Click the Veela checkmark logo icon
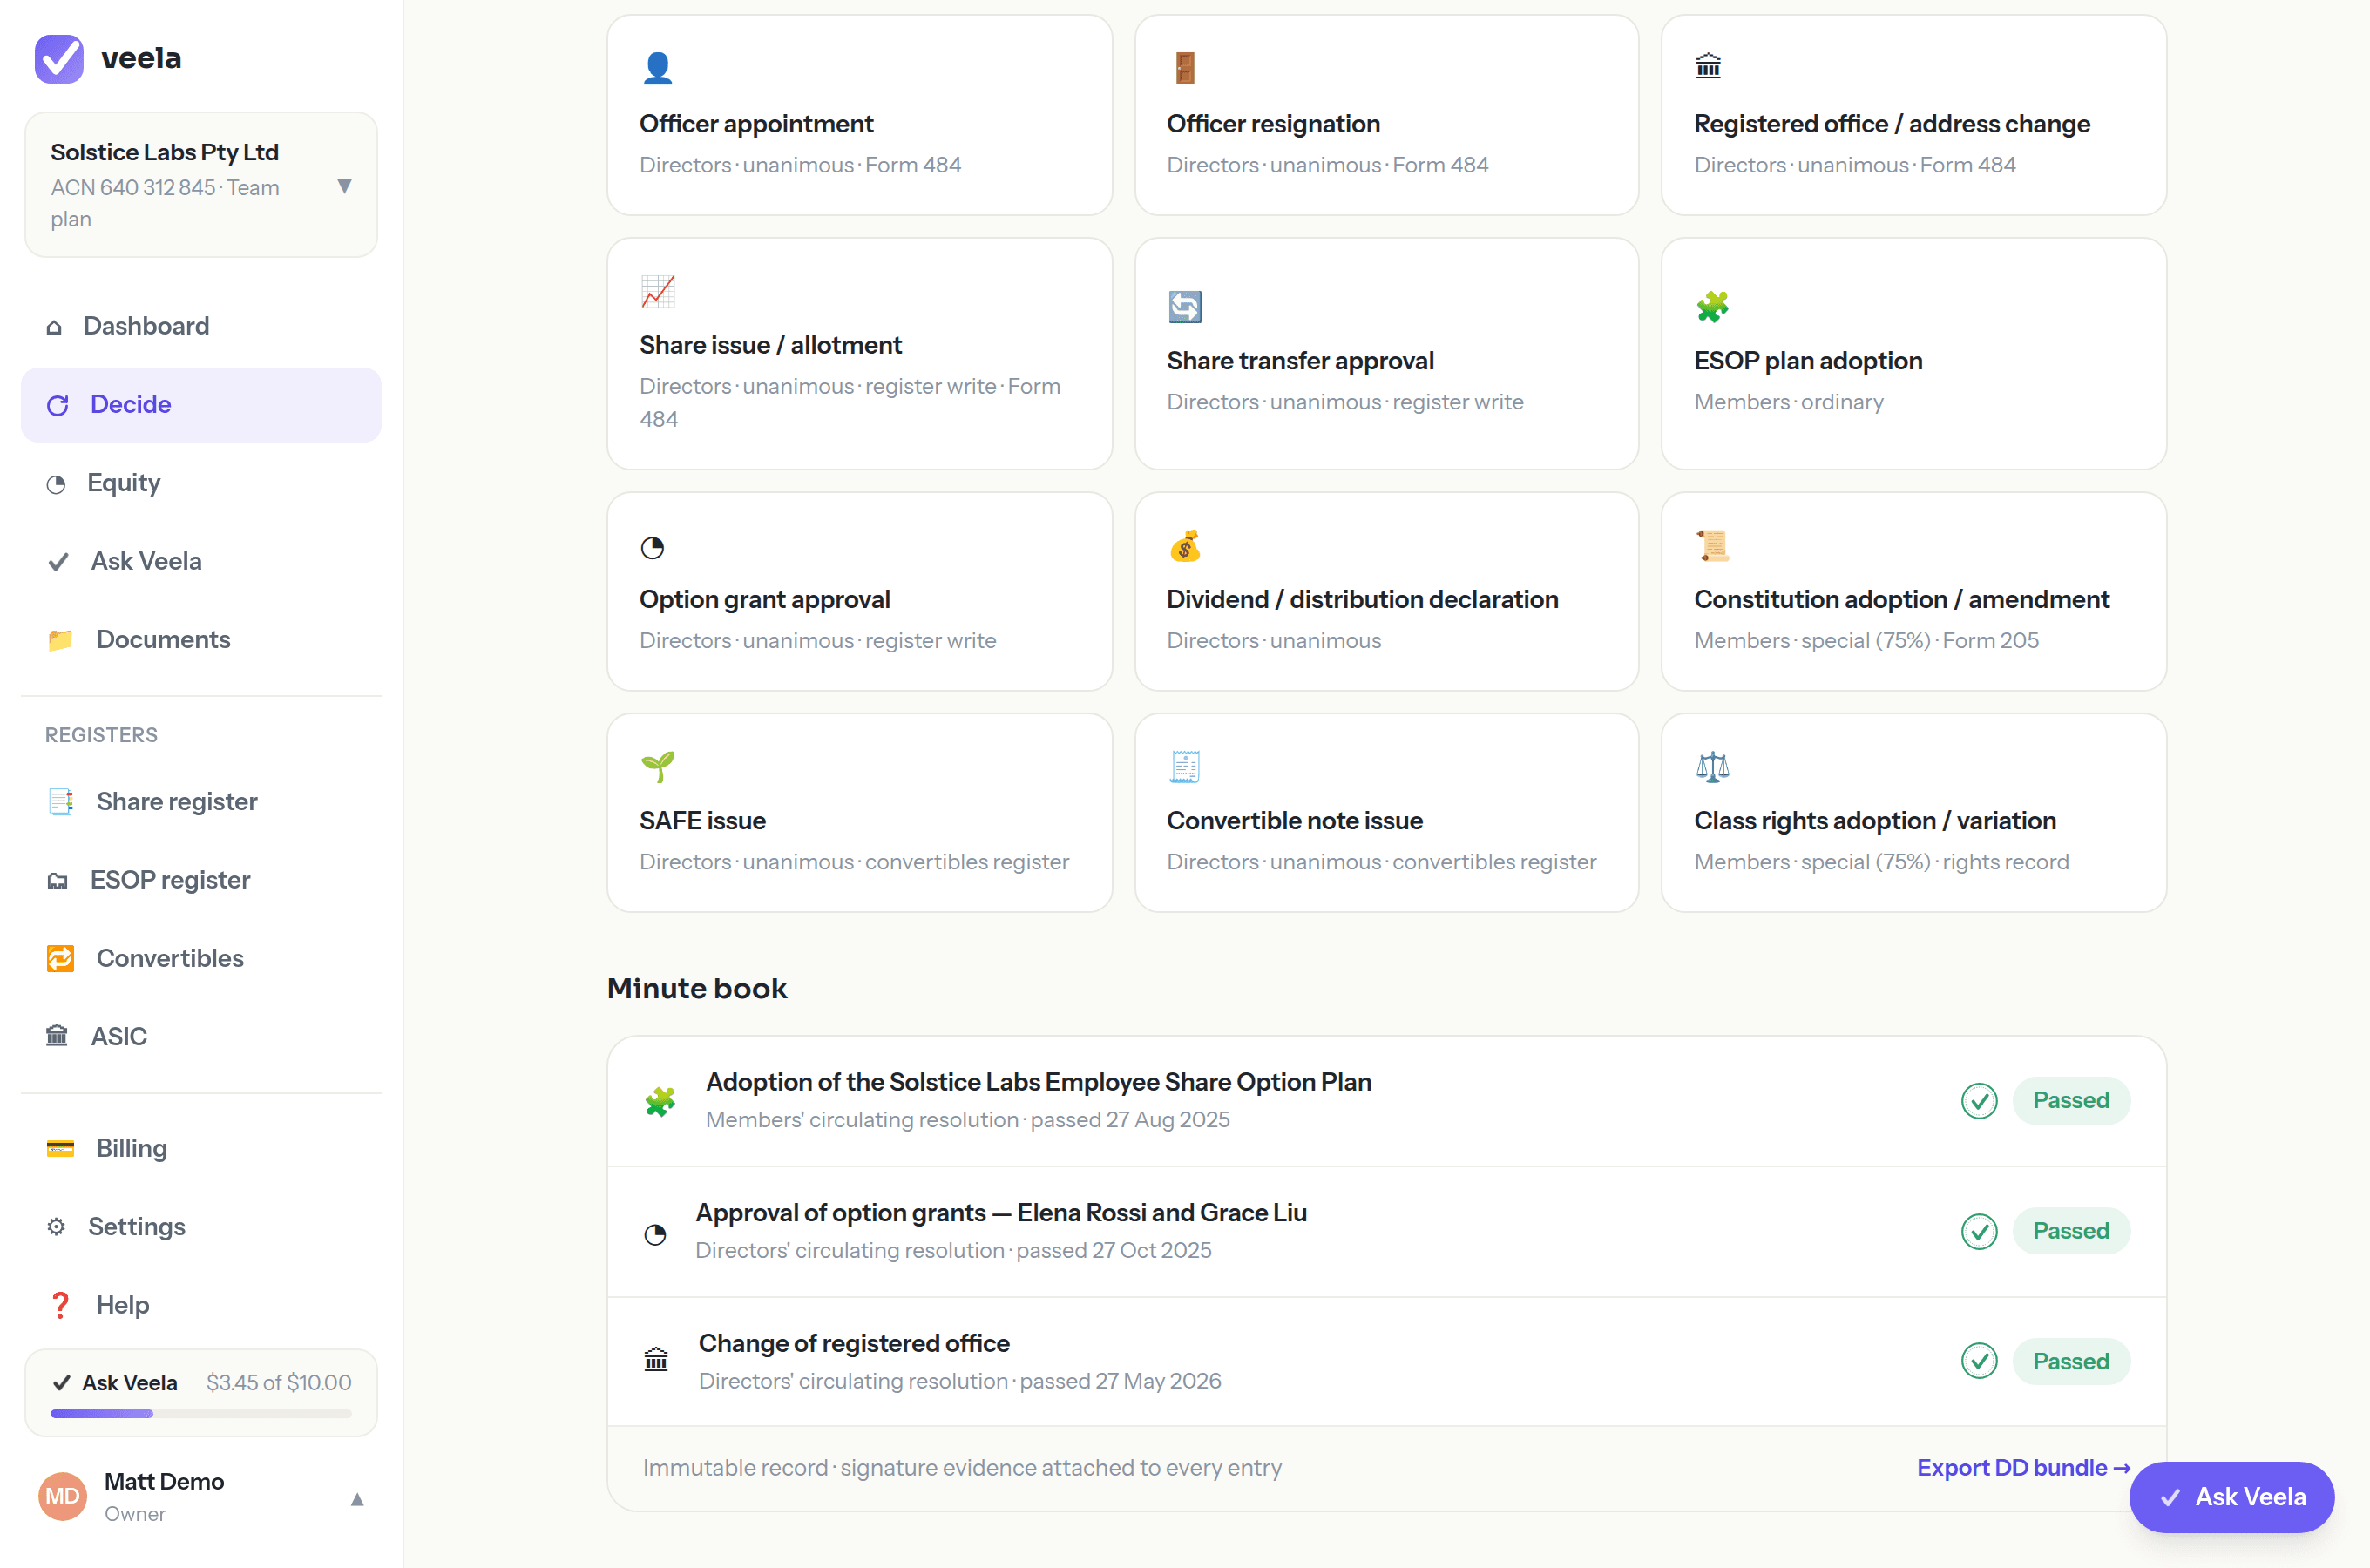 point(59,58)
